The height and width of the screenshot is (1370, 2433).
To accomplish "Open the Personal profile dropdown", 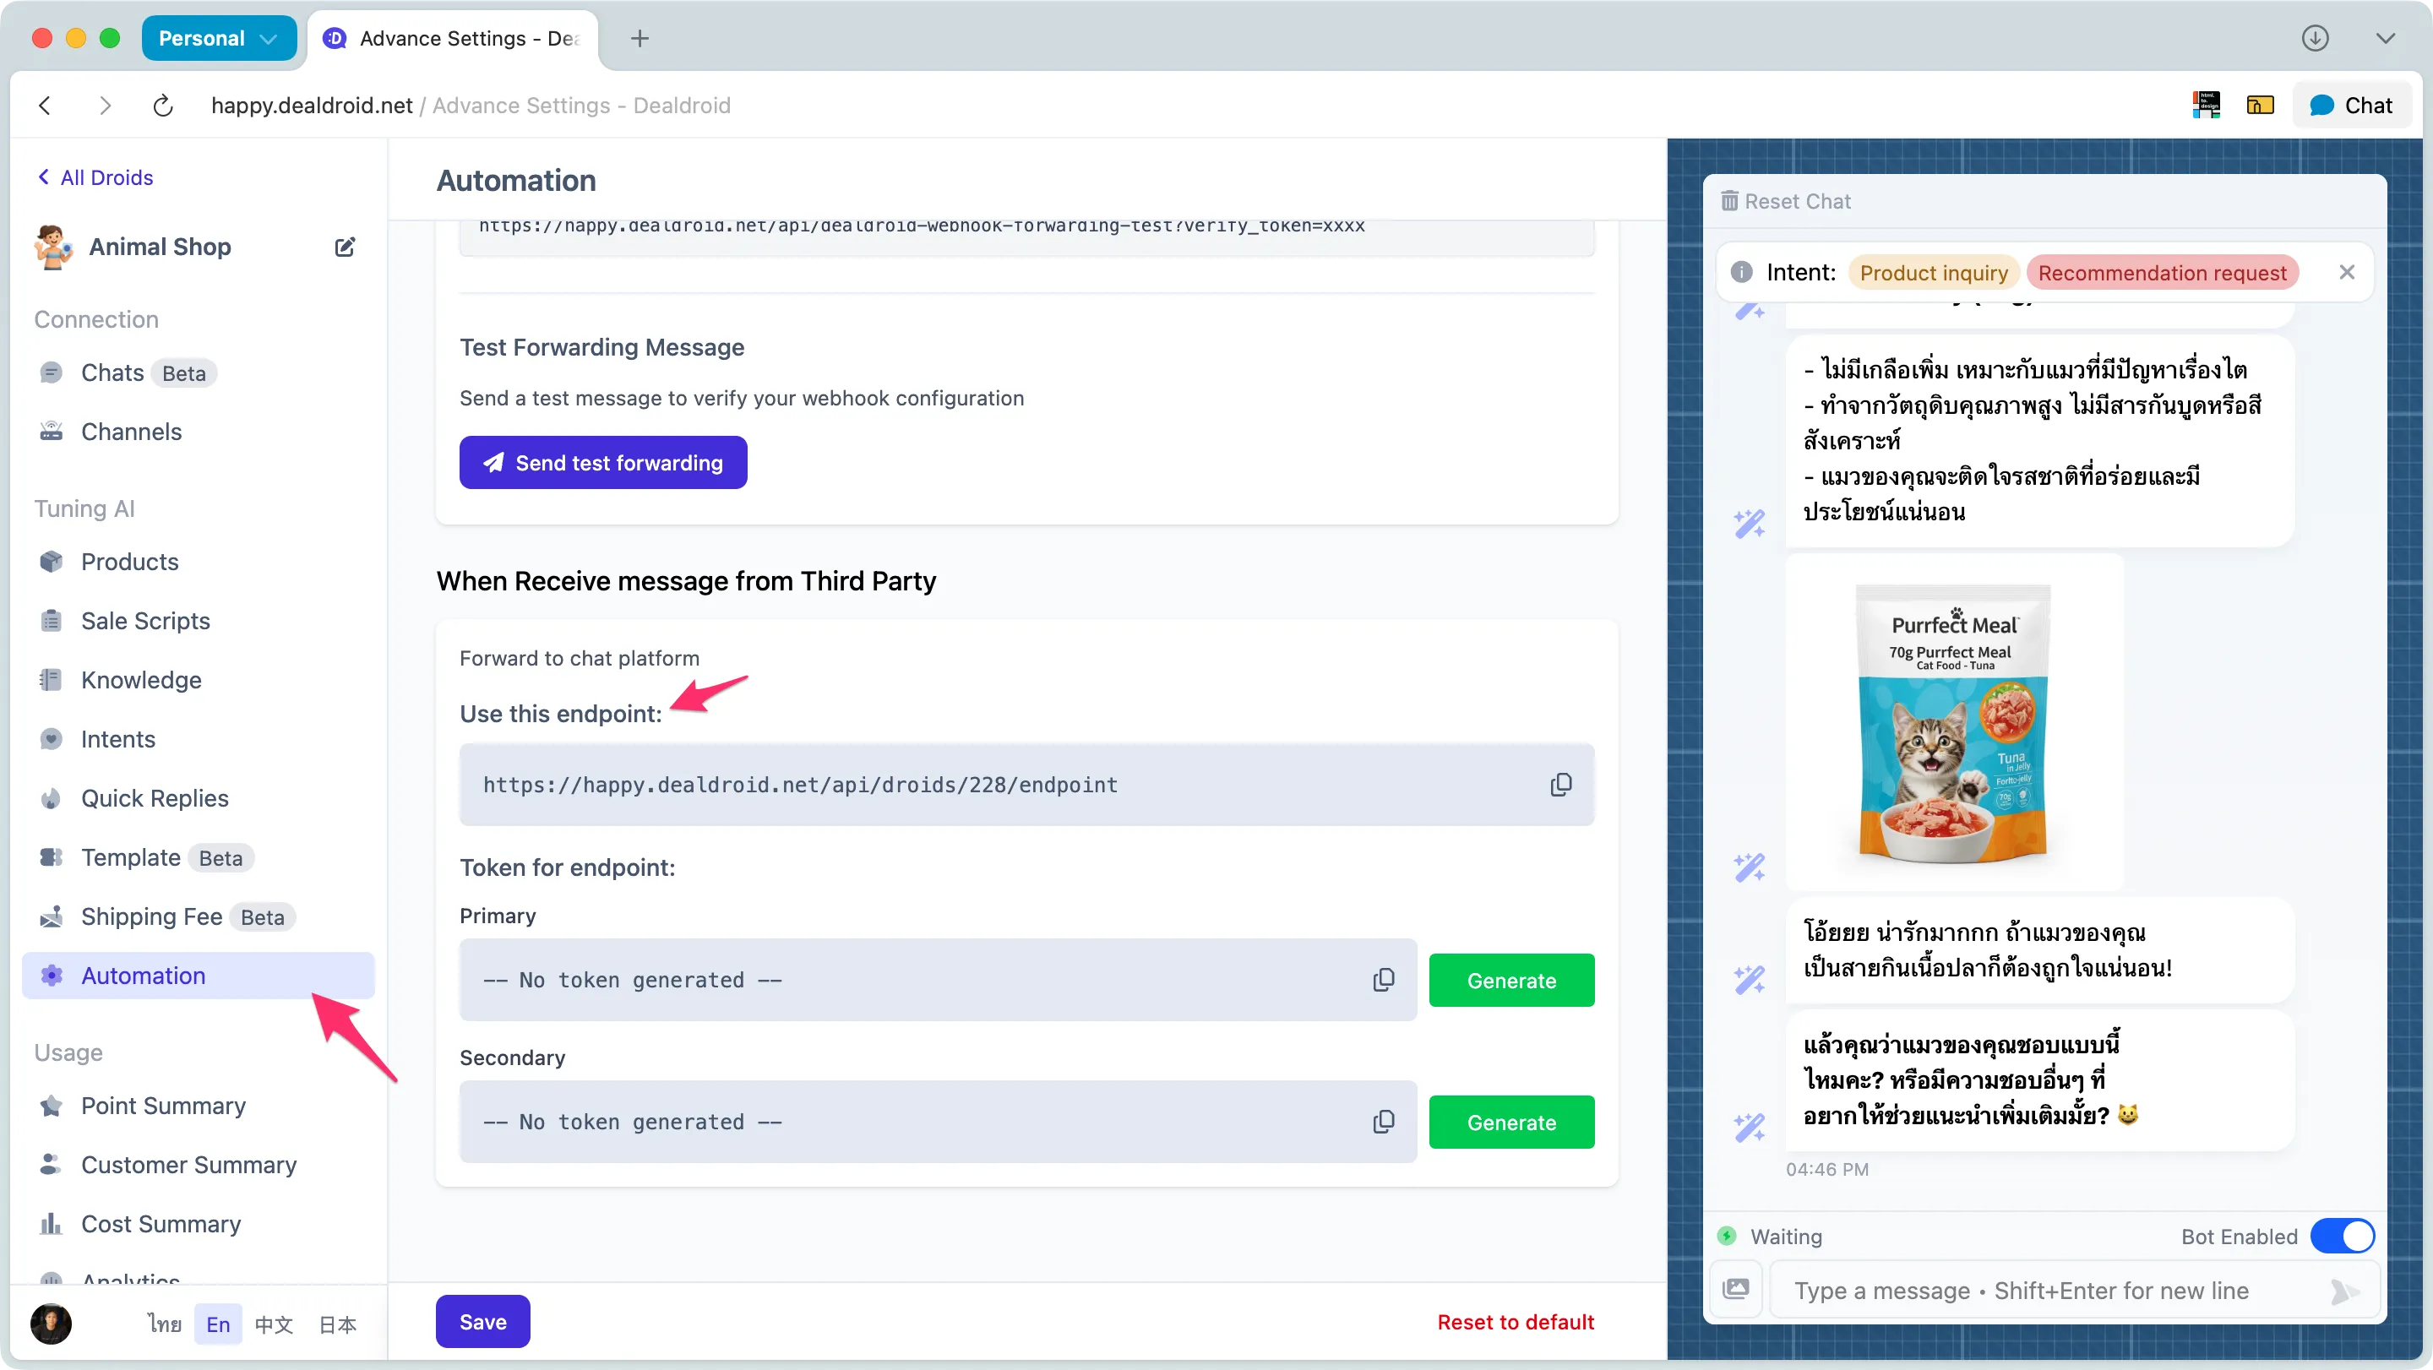I will [219, 38].
